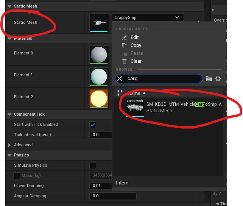Click the Simulate Physics label
Image resolution: width=243 pixels, height=206 pixels.
tap(31, 165)
